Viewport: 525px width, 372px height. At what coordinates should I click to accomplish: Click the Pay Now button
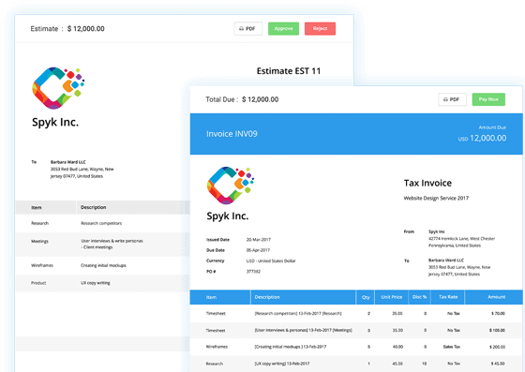[488, 99]
